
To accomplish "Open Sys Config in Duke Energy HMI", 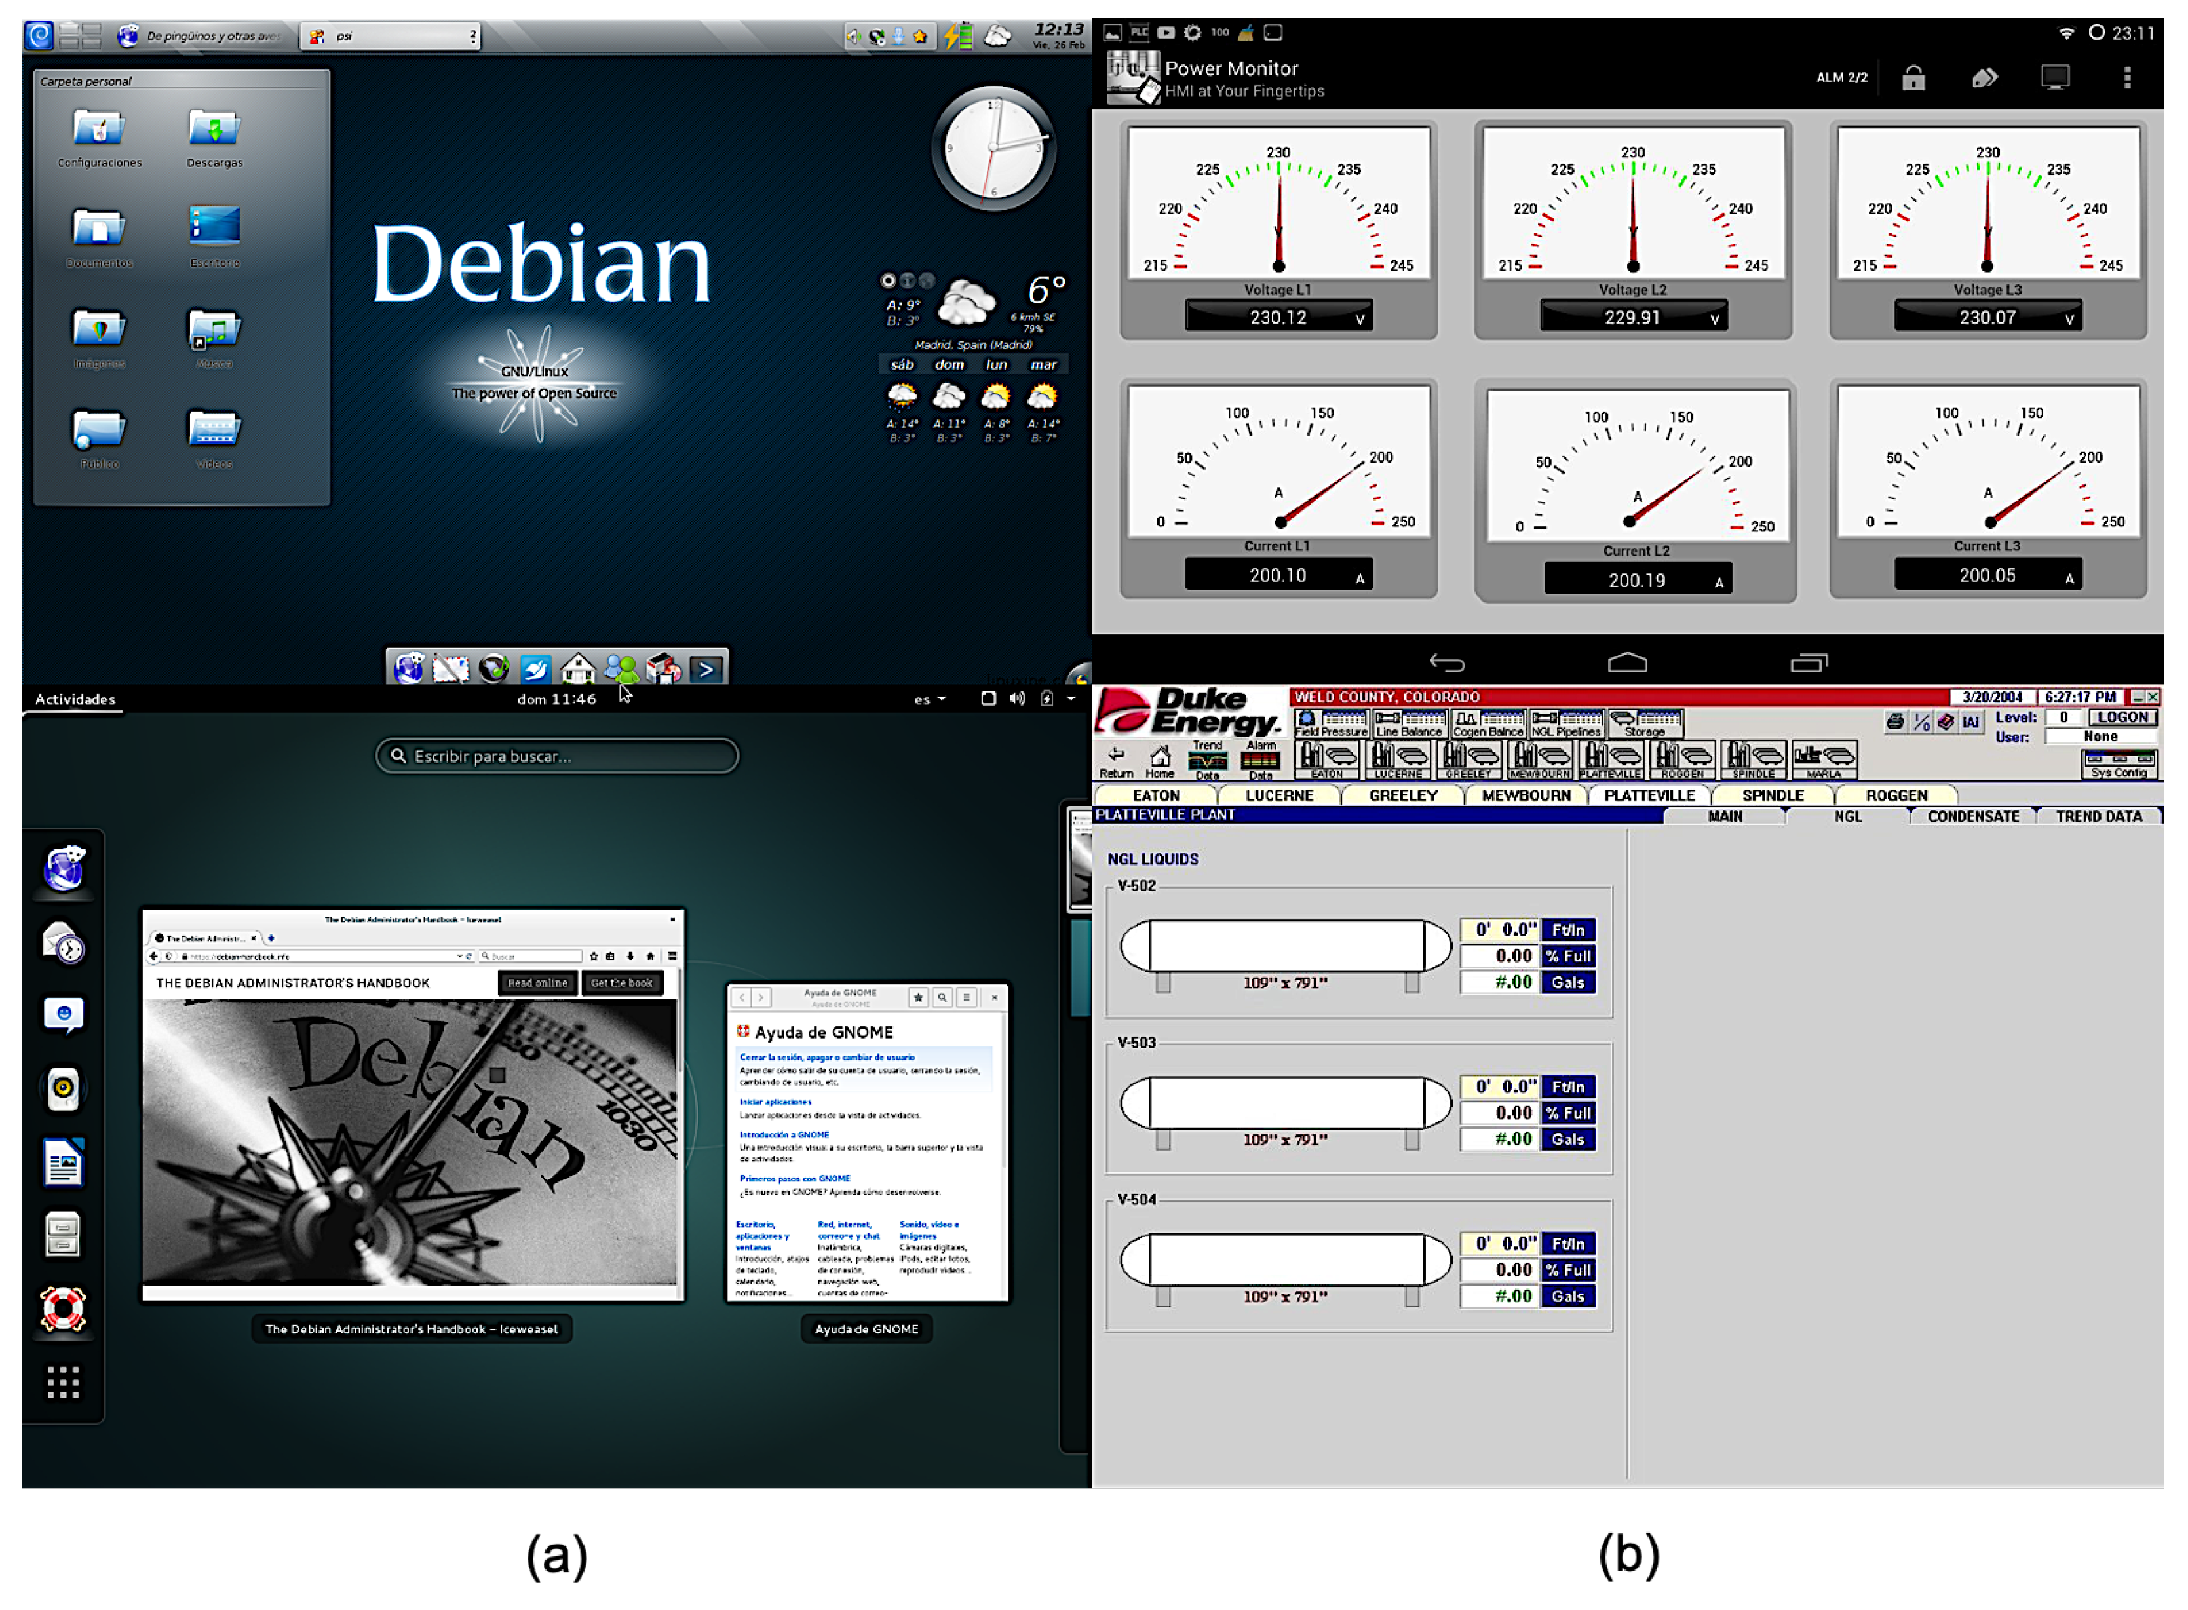I will pos(2119,764).
